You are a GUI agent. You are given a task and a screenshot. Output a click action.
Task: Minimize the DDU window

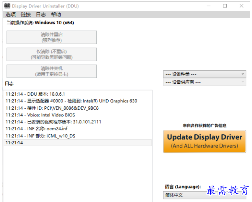(x=208, y=6)
